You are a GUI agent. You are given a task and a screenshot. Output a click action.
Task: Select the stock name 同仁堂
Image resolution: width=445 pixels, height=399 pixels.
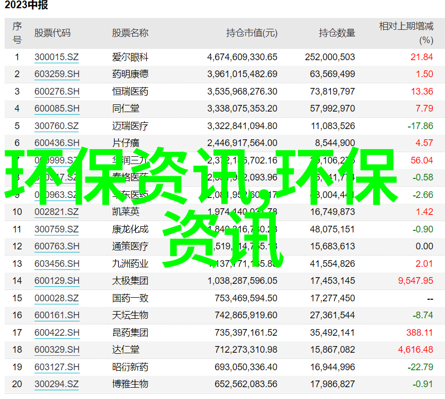pyautogui.click(x=126, y=108)
